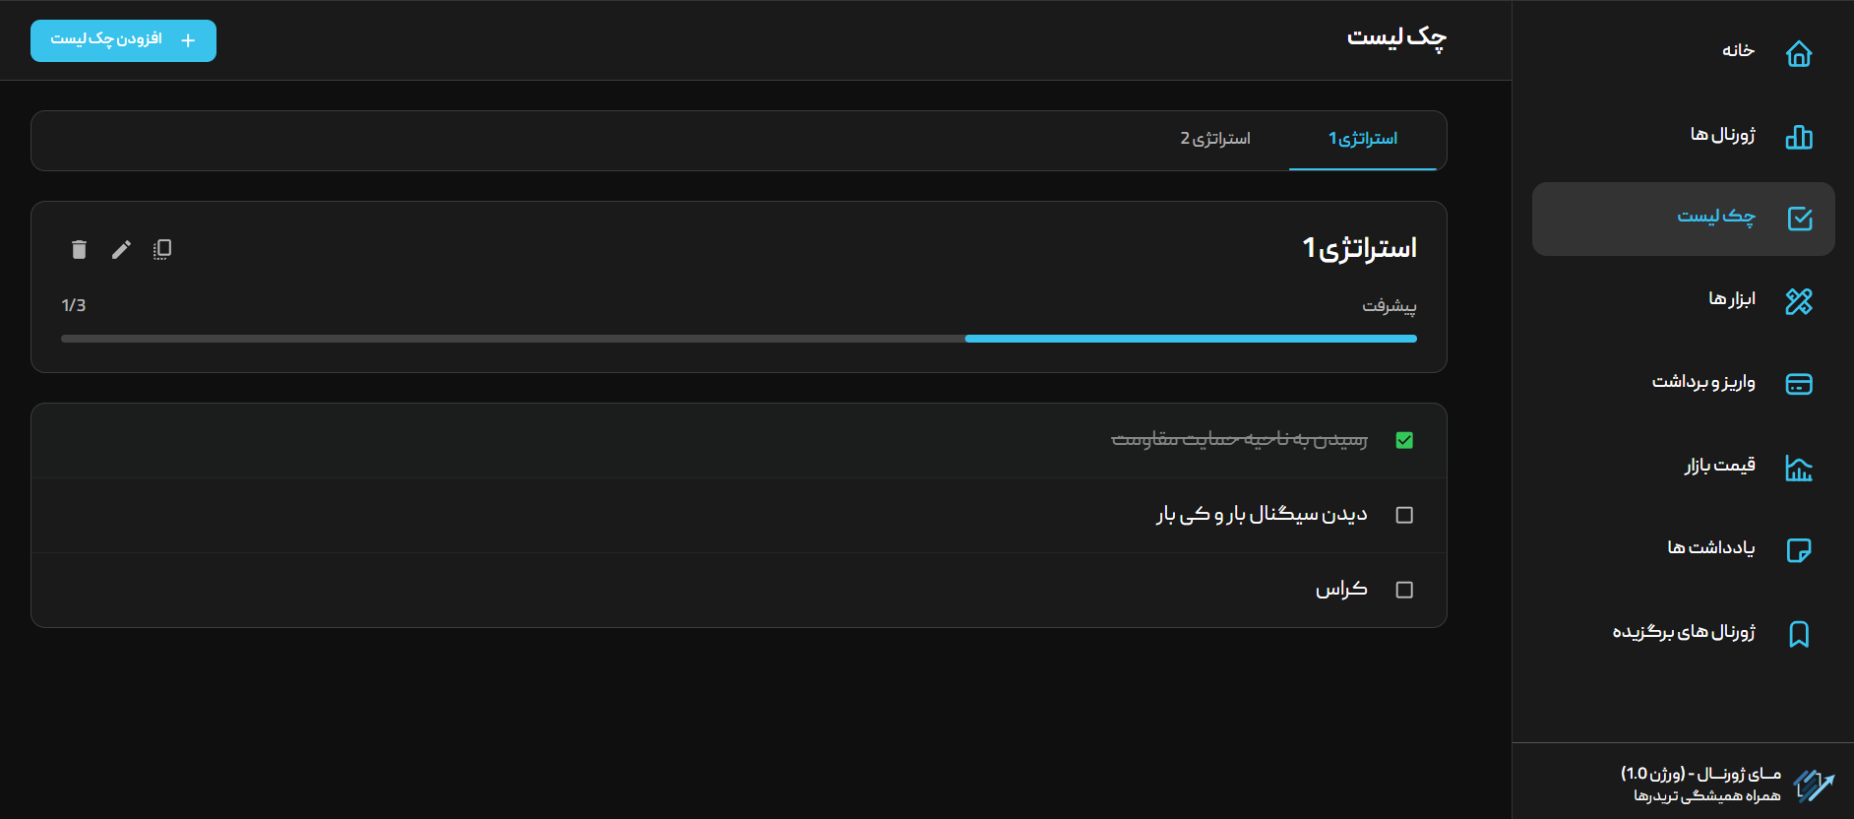Click the پیشرفت progress bar
The width and height of the screenshot is (1854, 819).
tap(738, 339)
